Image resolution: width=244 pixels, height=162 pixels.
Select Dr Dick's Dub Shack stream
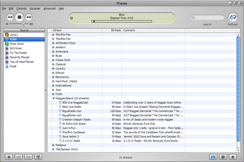click(142, 124)
